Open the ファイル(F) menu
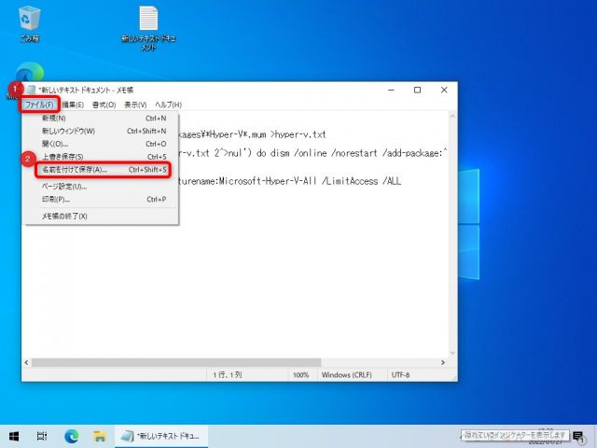The image size is (597, 448). (39, 105)
